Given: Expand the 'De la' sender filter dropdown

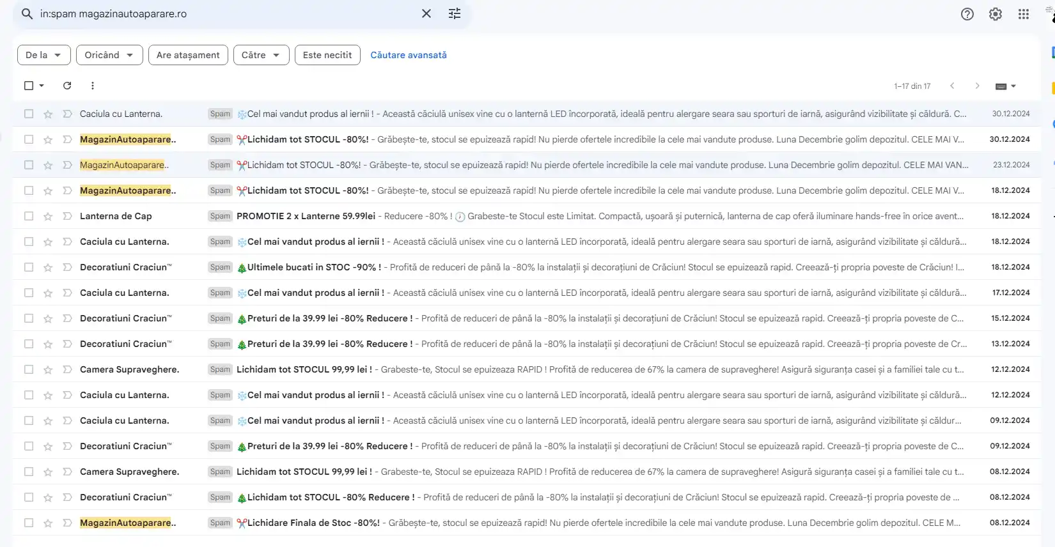Looking at the screenshot, I should (43, 55).
